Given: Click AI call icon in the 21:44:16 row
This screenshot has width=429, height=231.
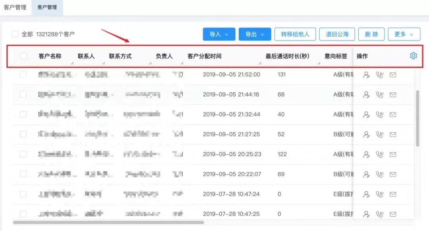Looking at the screenshot, I should pyautogui.click(x=379, y=95).
